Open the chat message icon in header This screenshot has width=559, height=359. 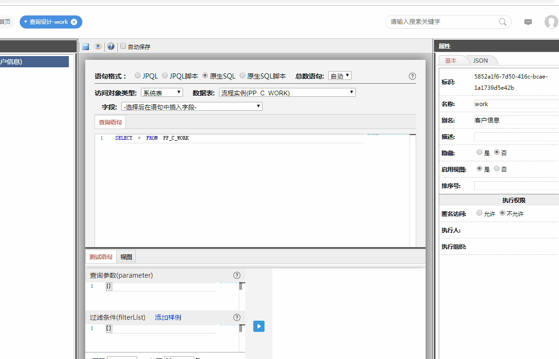[x=528, y=22]
